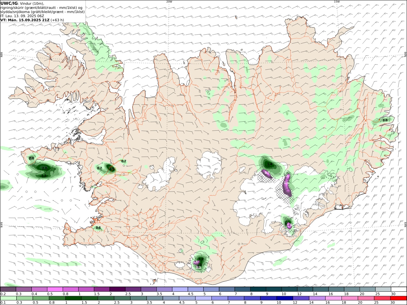
Task: Select the deep blue rain swatch between 10 and 12
Action: point(285,298)
